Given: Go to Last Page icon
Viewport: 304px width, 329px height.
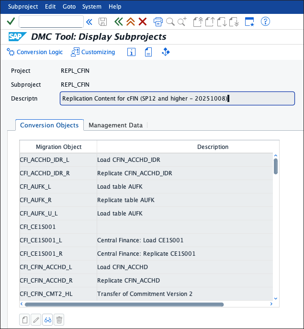Looking at the screenshot, I should tap(234, 22).
